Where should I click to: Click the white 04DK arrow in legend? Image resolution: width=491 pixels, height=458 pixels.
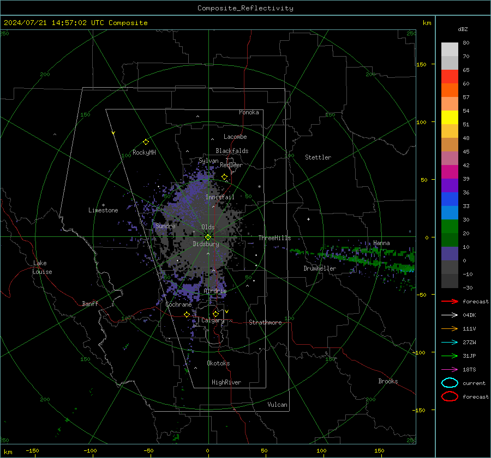[450, 315]
